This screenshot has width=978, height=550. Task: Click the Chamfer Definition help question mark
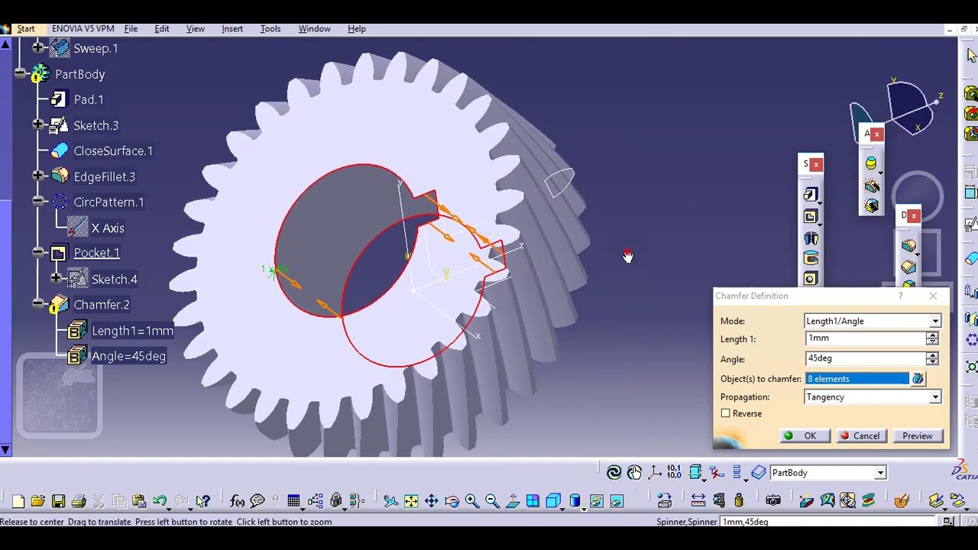(900, 296)
